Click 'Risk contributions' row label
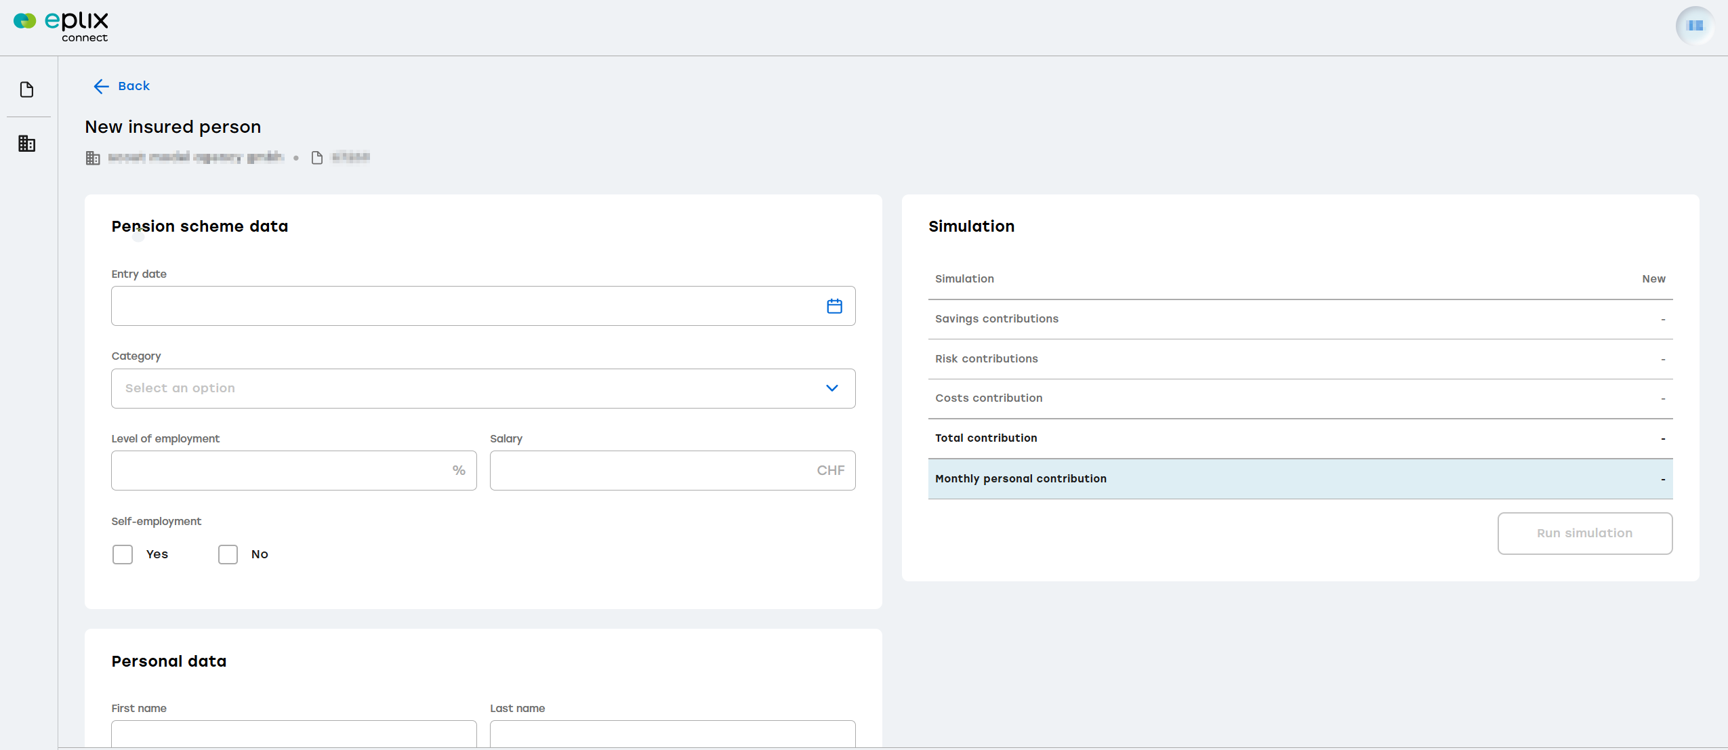 click(986, 358)
